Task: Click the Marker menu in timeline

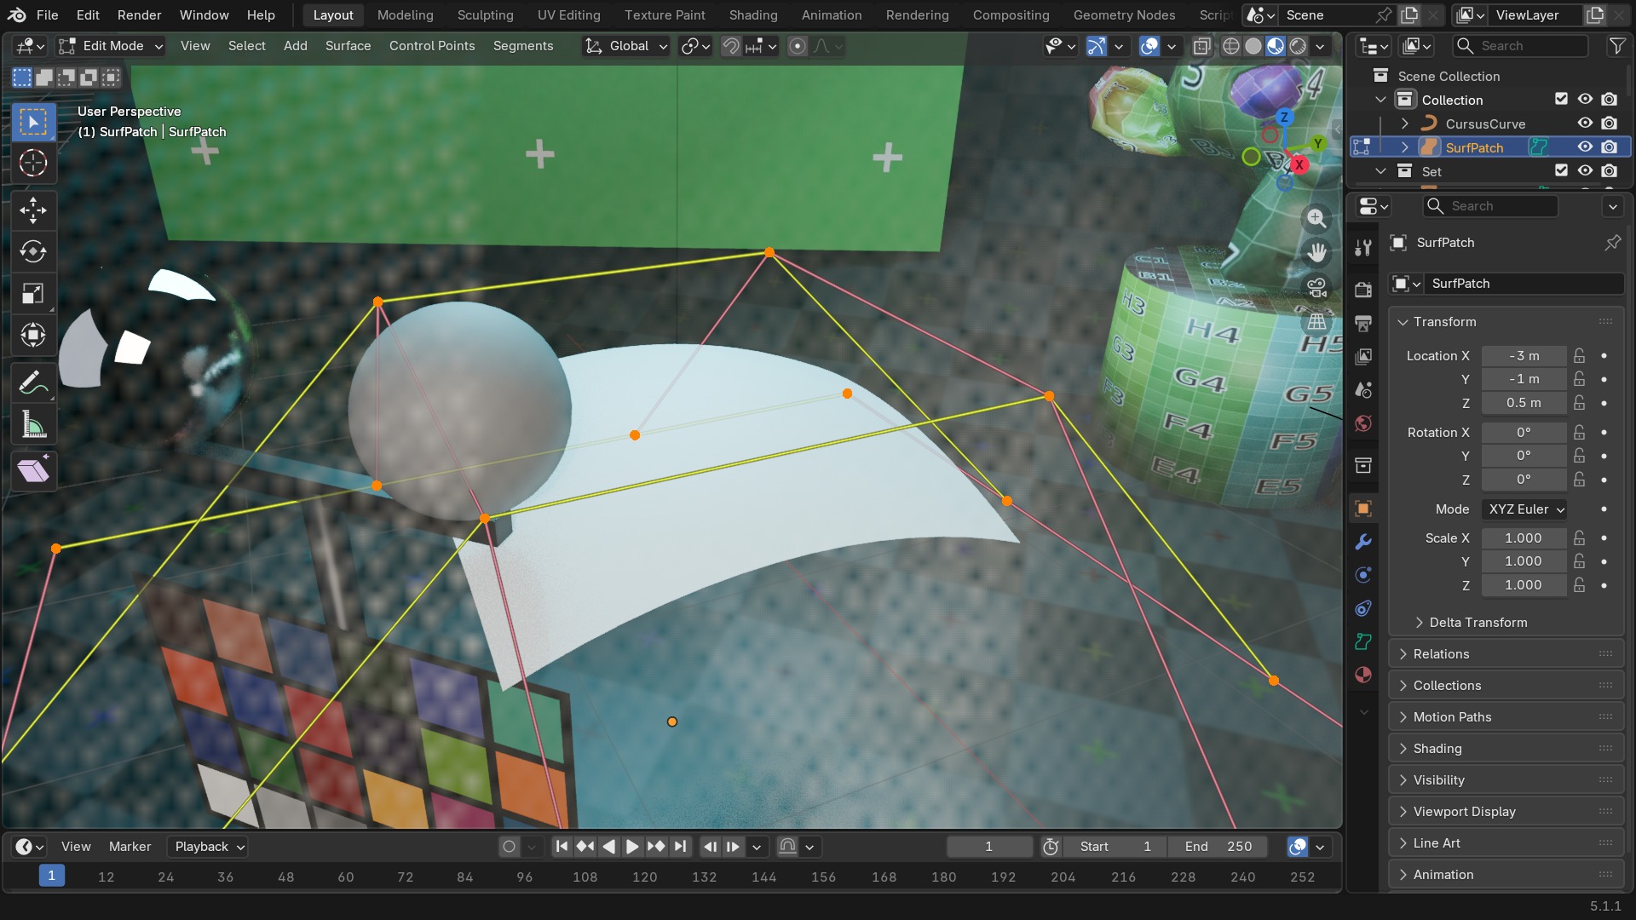Action: pyautogui.click(x=130, y=846)
